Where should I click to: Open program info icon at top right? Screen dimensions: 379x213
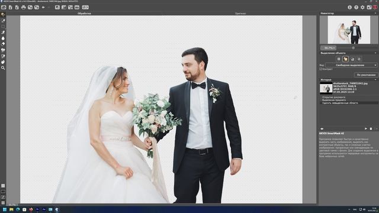[350, 8]
